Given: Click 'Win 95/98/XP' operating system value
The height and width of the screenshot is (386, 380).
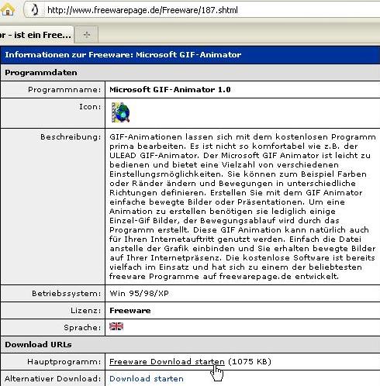Looking at the screenshot, I should pos(139,294).
